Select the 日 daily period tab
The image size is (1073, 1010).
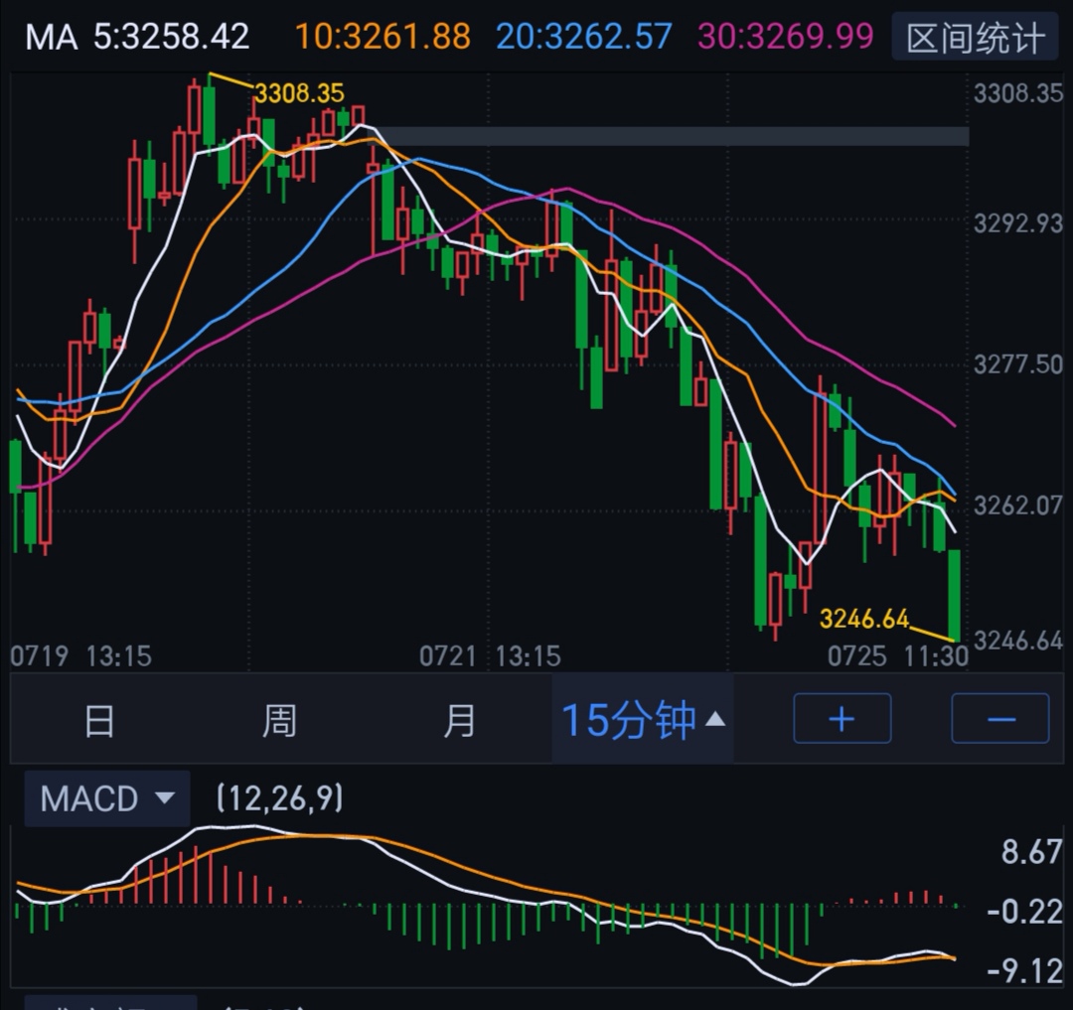[x=100, y=721]
